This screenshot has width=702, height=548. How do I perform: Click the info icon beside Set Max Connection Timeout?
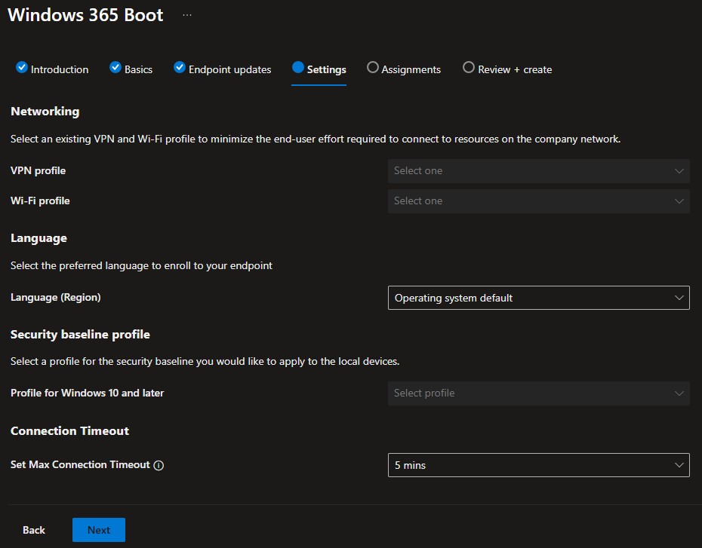(x=159, y=466)
